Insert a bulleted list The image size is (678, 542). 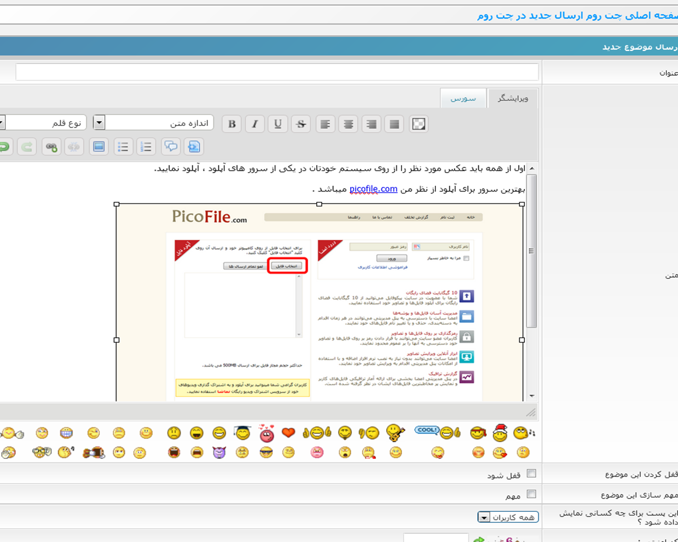tap(123, 147)
